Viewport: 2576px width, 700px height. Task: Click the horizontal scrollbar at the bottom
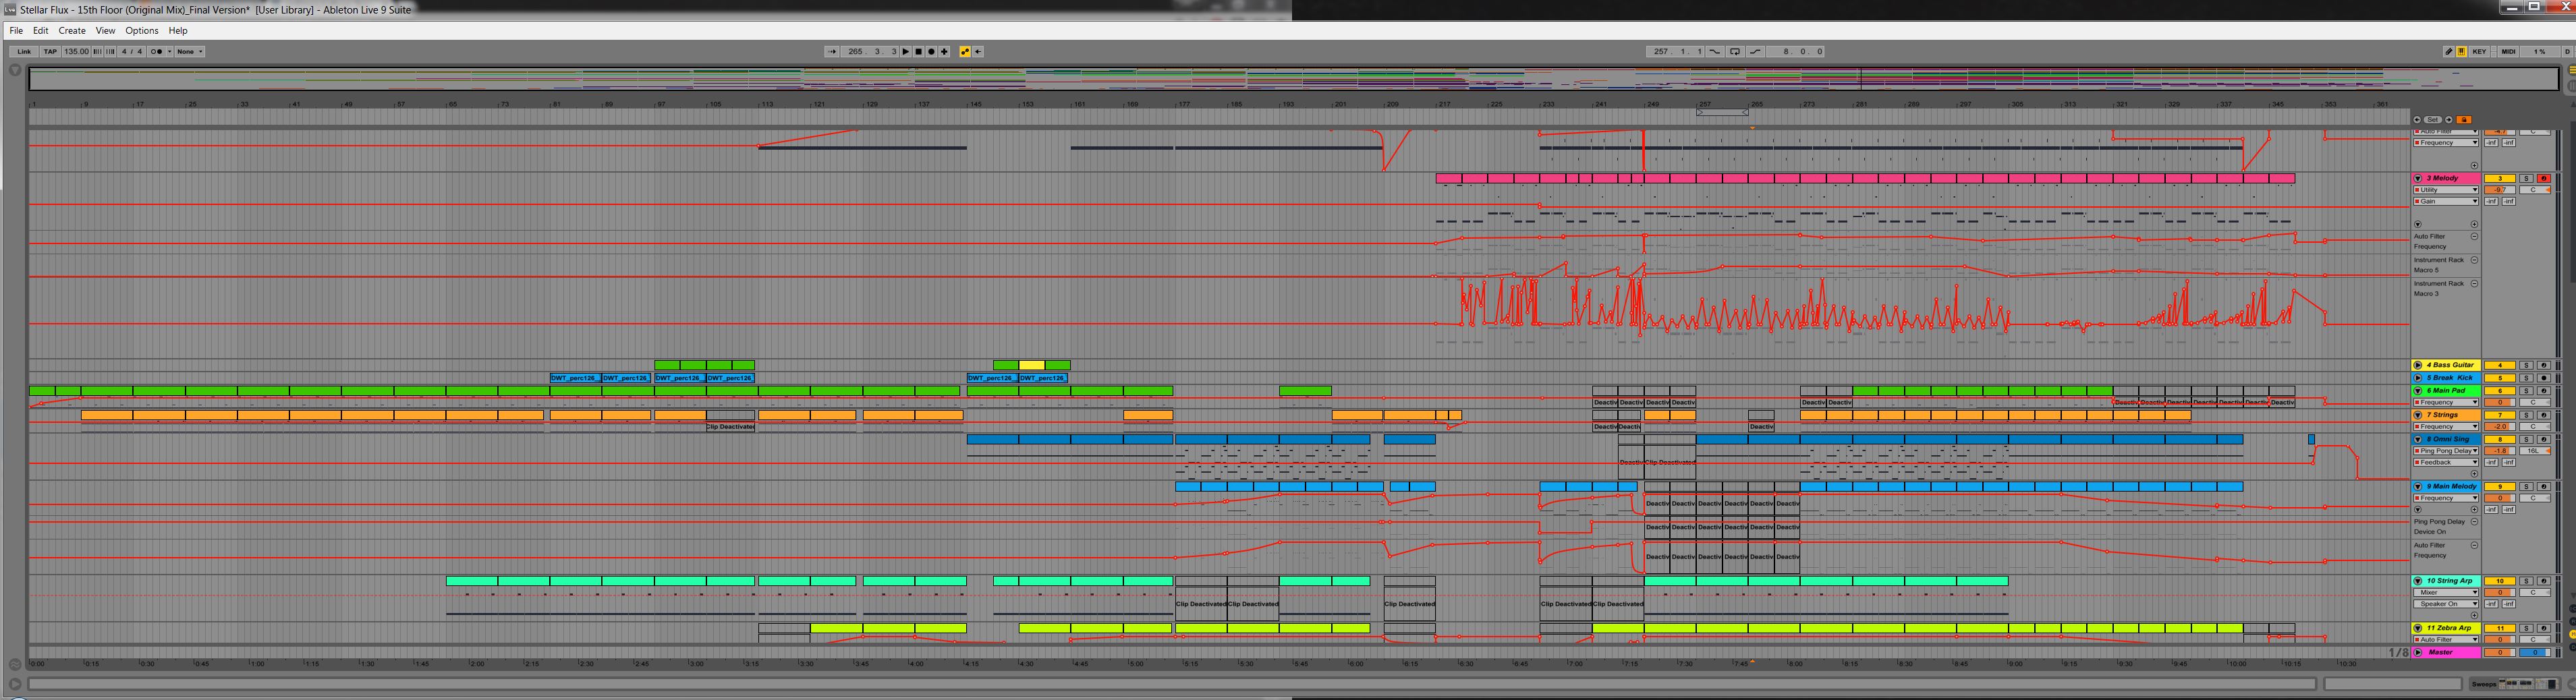(1171, 684)
